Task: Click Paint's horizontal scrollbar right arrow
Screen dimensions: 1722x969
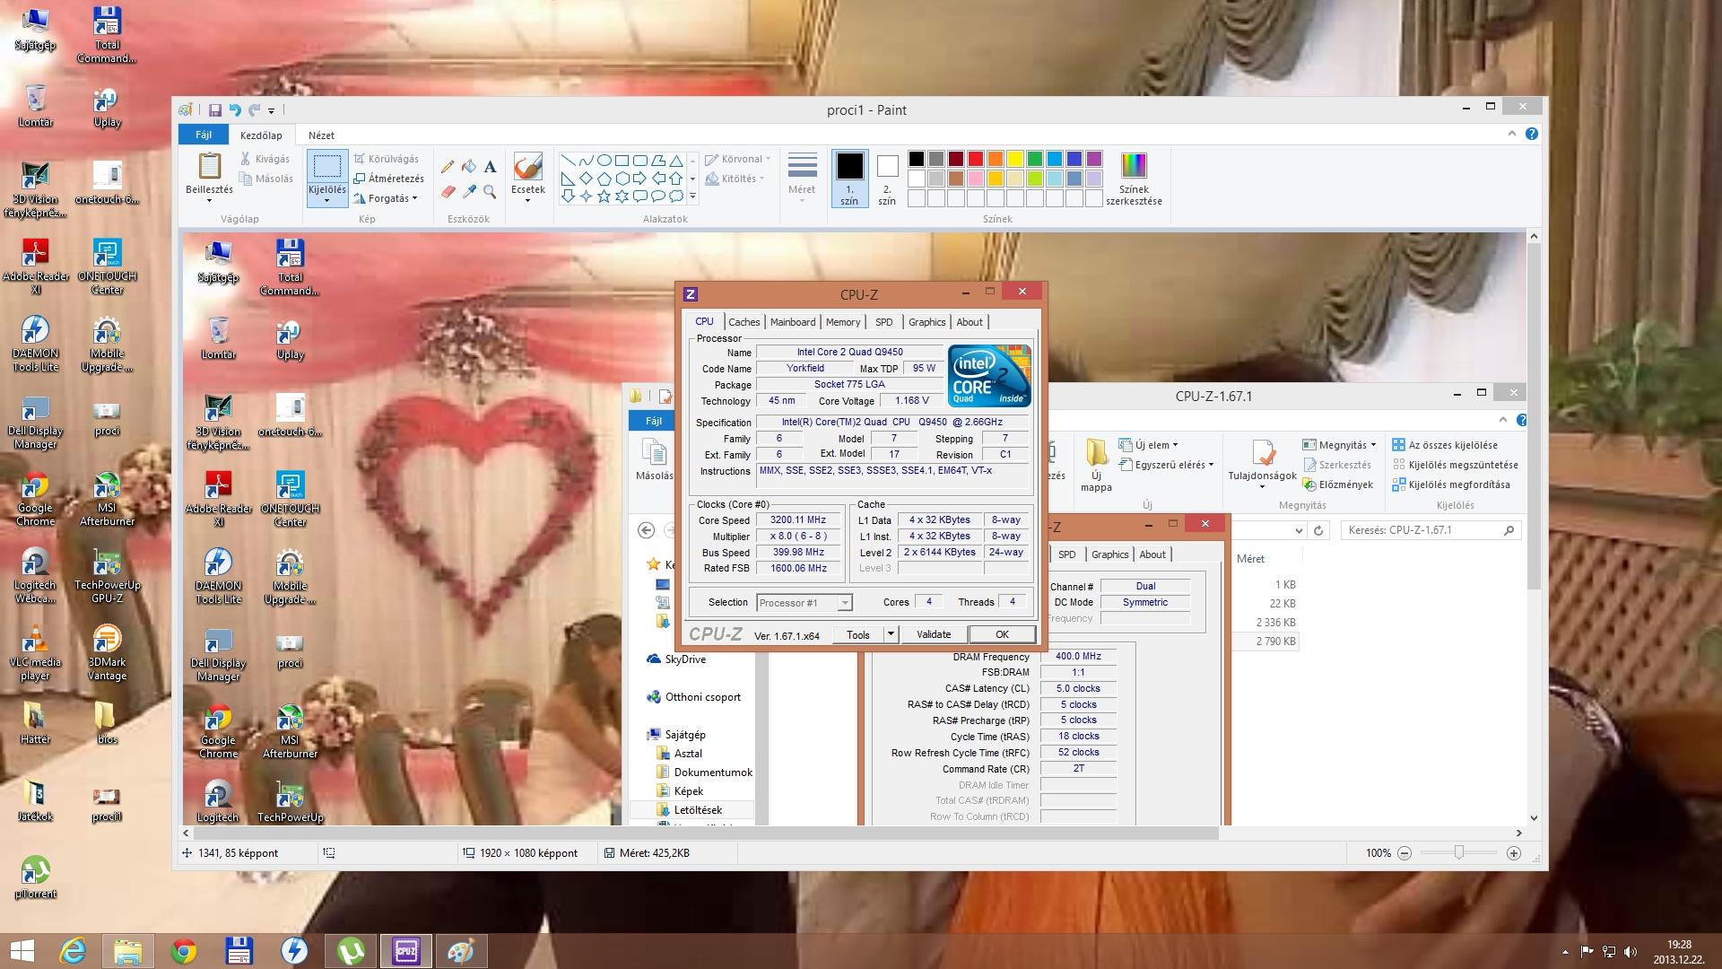Action: pyautogui.click(x=1519, y=833)
